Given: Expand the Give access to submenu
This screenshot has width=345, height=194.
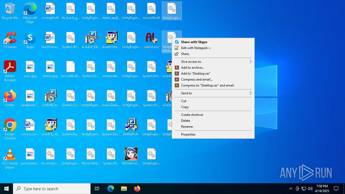Looking at the screenshot, I should point(213,62).
